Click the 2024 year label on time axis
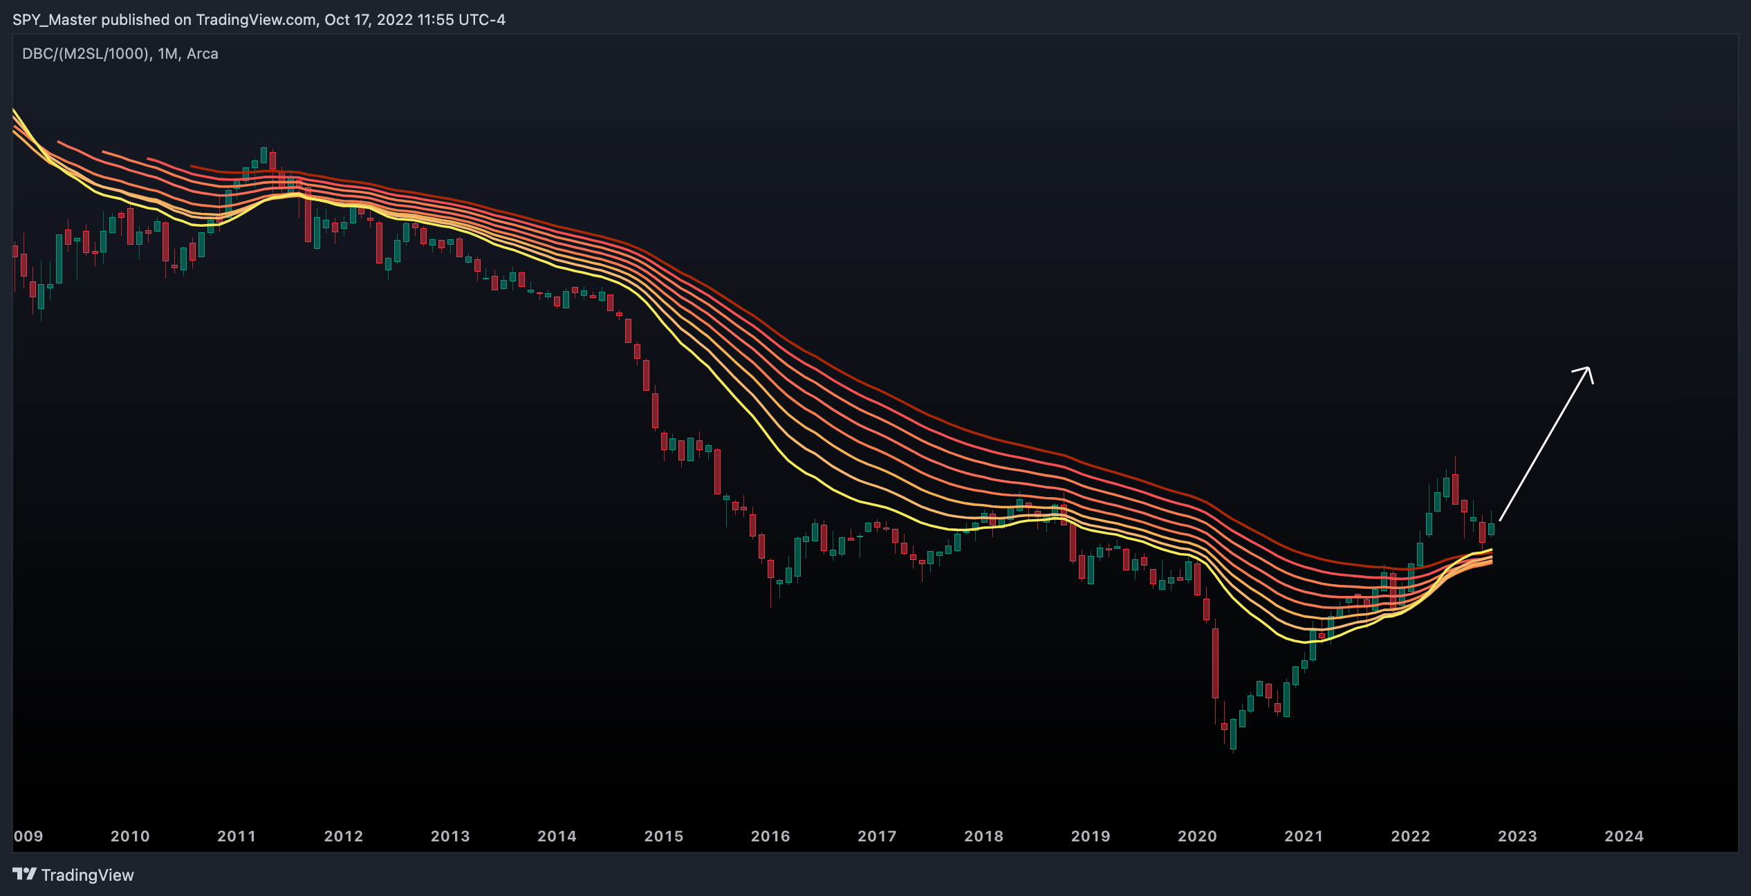The width and height of the screenshot is (1751, 896). click(1624, 836)
